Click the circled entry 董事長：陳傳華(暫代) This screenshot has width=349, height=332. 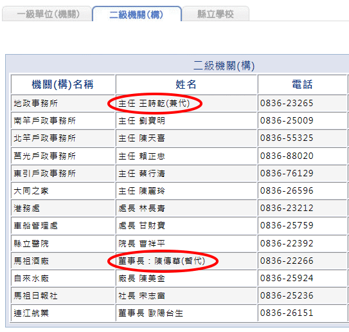pos(162,261)
